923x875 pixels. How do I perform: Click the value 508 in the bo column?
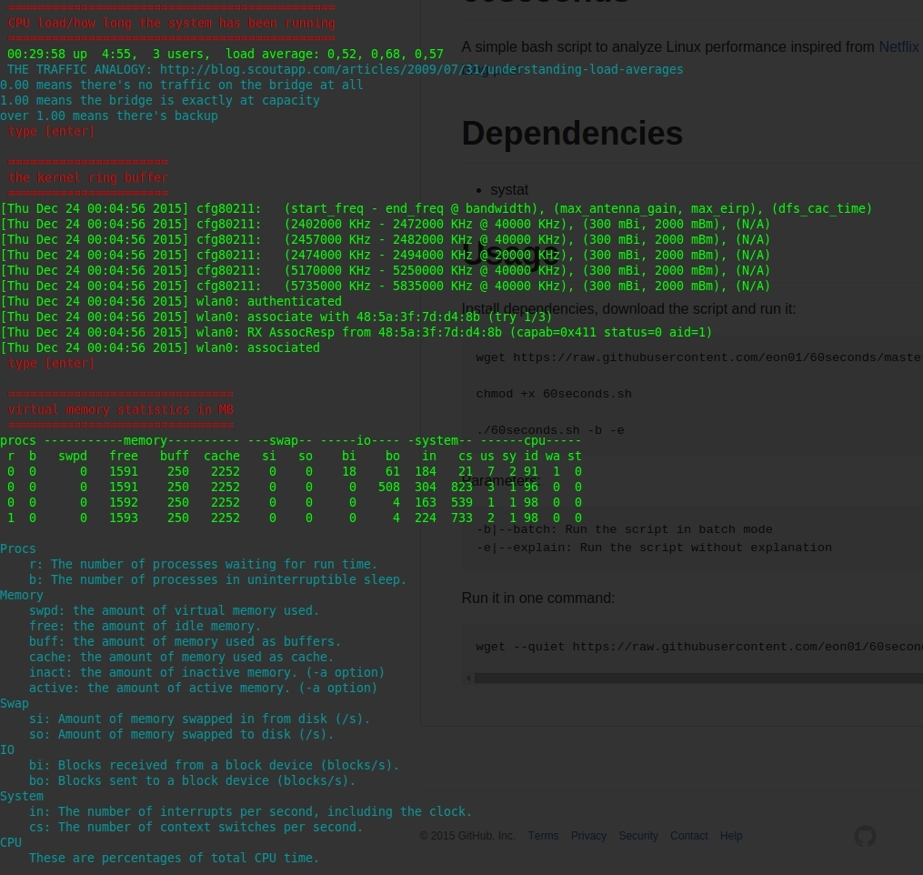(x=389, y=488)
